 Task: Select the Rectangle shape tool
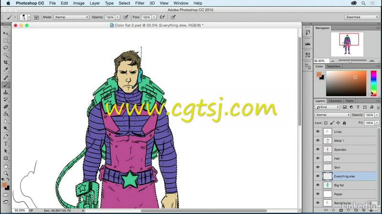point(6,158)
